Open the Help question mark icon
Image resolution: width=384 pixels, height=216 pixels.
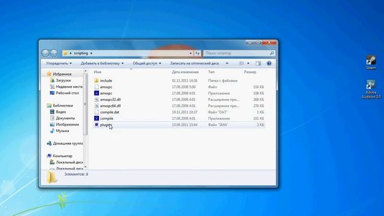click(269, 64)
